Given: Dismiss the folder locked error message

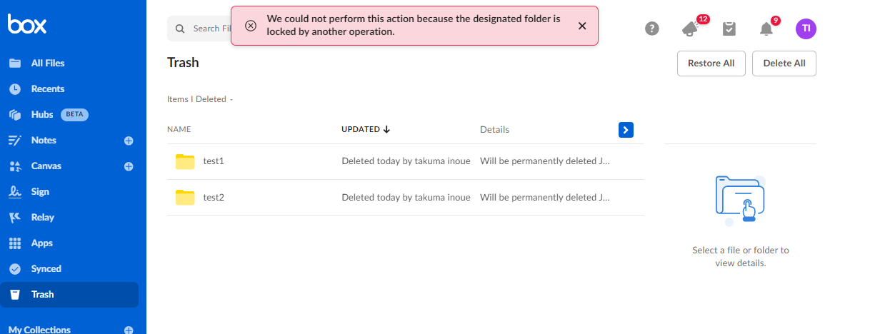Looking at the screenshot, I should coord(582,26).
